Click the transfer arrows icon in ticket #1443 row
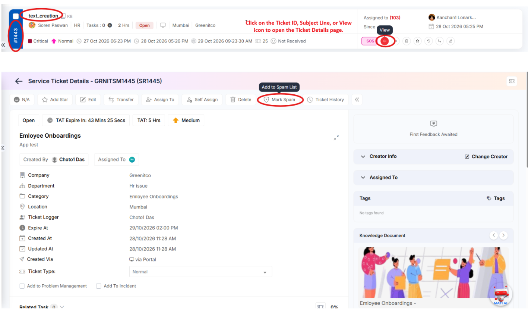The width and height of the screenshot is (528, 310). tap(440, 41)
